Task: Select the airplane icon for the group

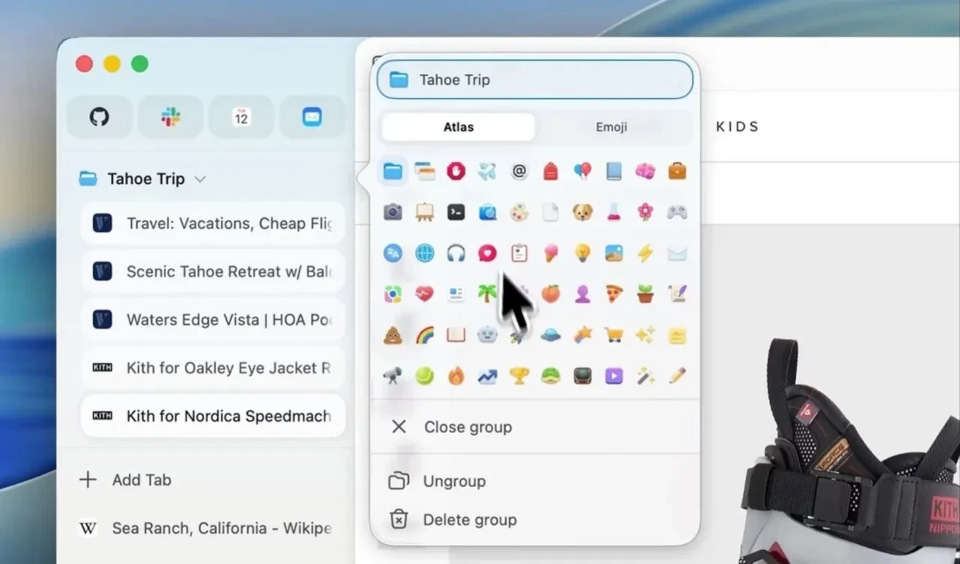Action: 488,171
